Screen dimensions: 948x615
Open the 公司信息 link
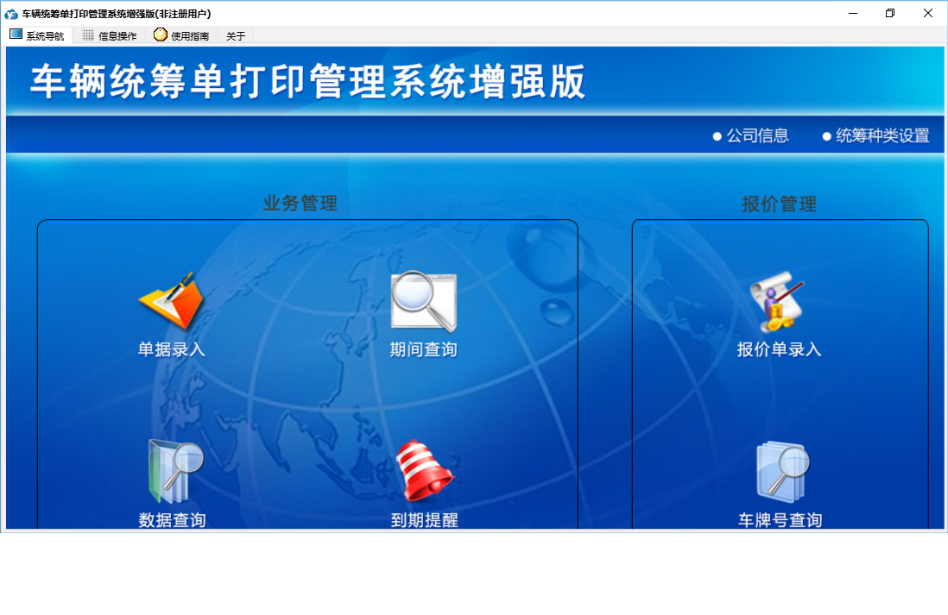click(751, 136)
